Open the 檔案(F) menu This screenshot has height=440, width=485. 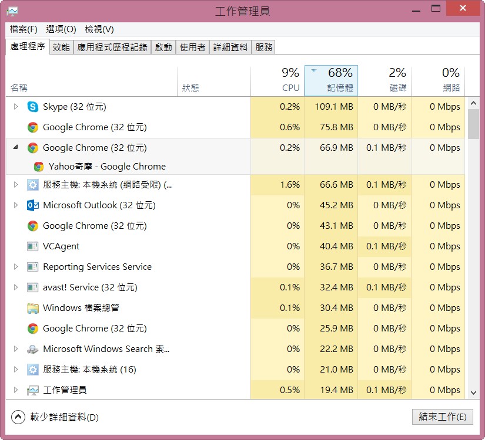click(24, 29)
